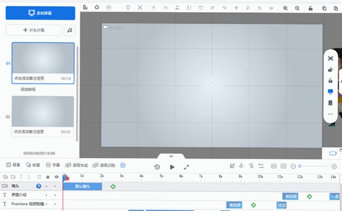
Task: Open the 背景 tab
Action: coord(13,165)
